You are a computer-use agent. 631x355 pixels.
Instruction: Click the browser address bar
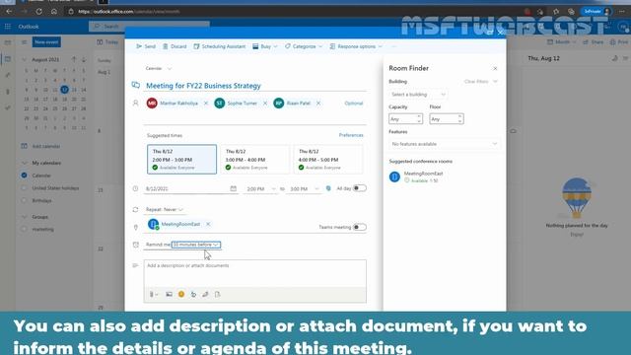[294, 11]
